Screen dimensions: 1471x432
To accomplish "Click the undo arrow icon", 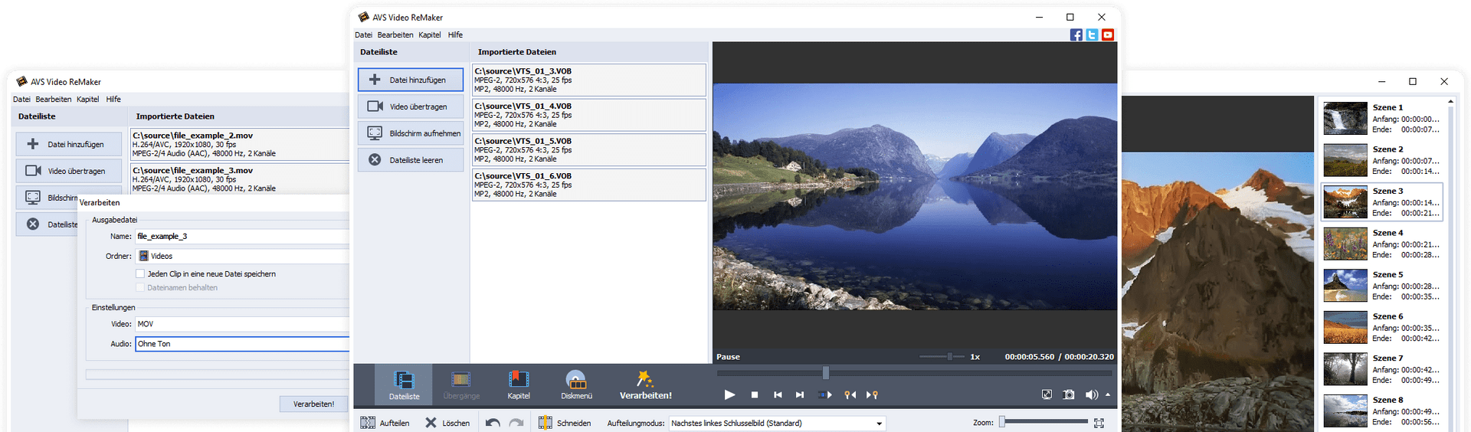I will pos(493,423).
